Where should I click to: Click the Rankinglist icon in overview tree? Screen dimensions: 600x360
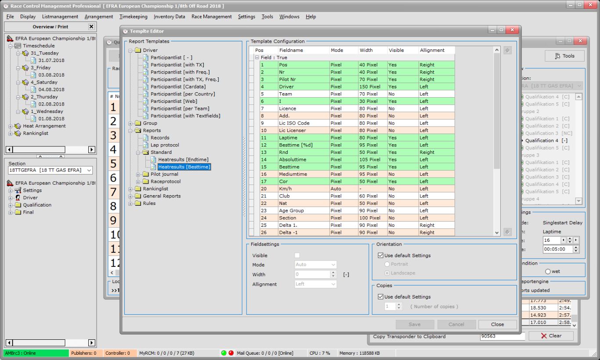point(18,133)
